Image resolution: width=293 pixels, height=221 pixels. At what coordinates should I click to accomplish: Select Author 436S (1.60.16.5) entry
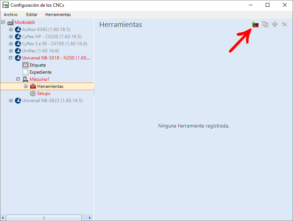click(x=46, y=30)
